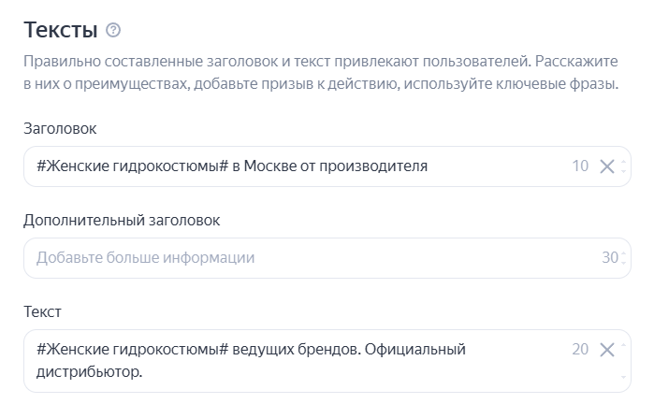The width and height of the screenshot is (654, 404).
Task: Click the Текст field label
Action: [x=42, y=311]
